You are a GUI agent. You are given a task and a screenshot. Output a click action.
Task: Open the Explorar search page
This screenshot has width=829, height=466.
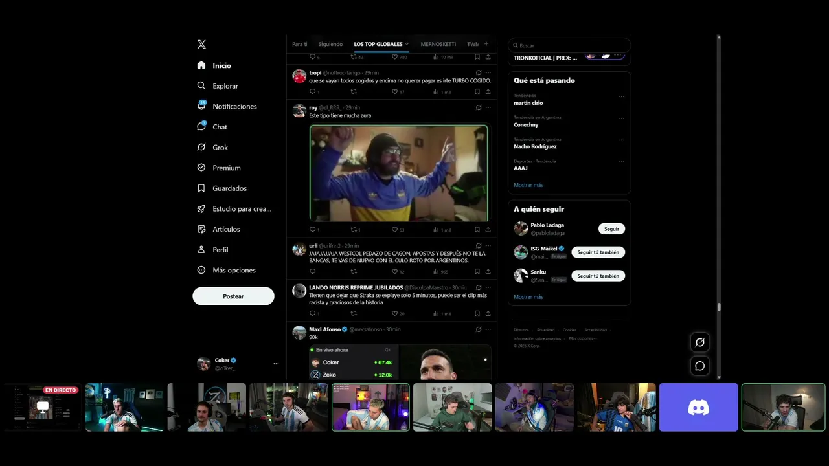[218, 86]
